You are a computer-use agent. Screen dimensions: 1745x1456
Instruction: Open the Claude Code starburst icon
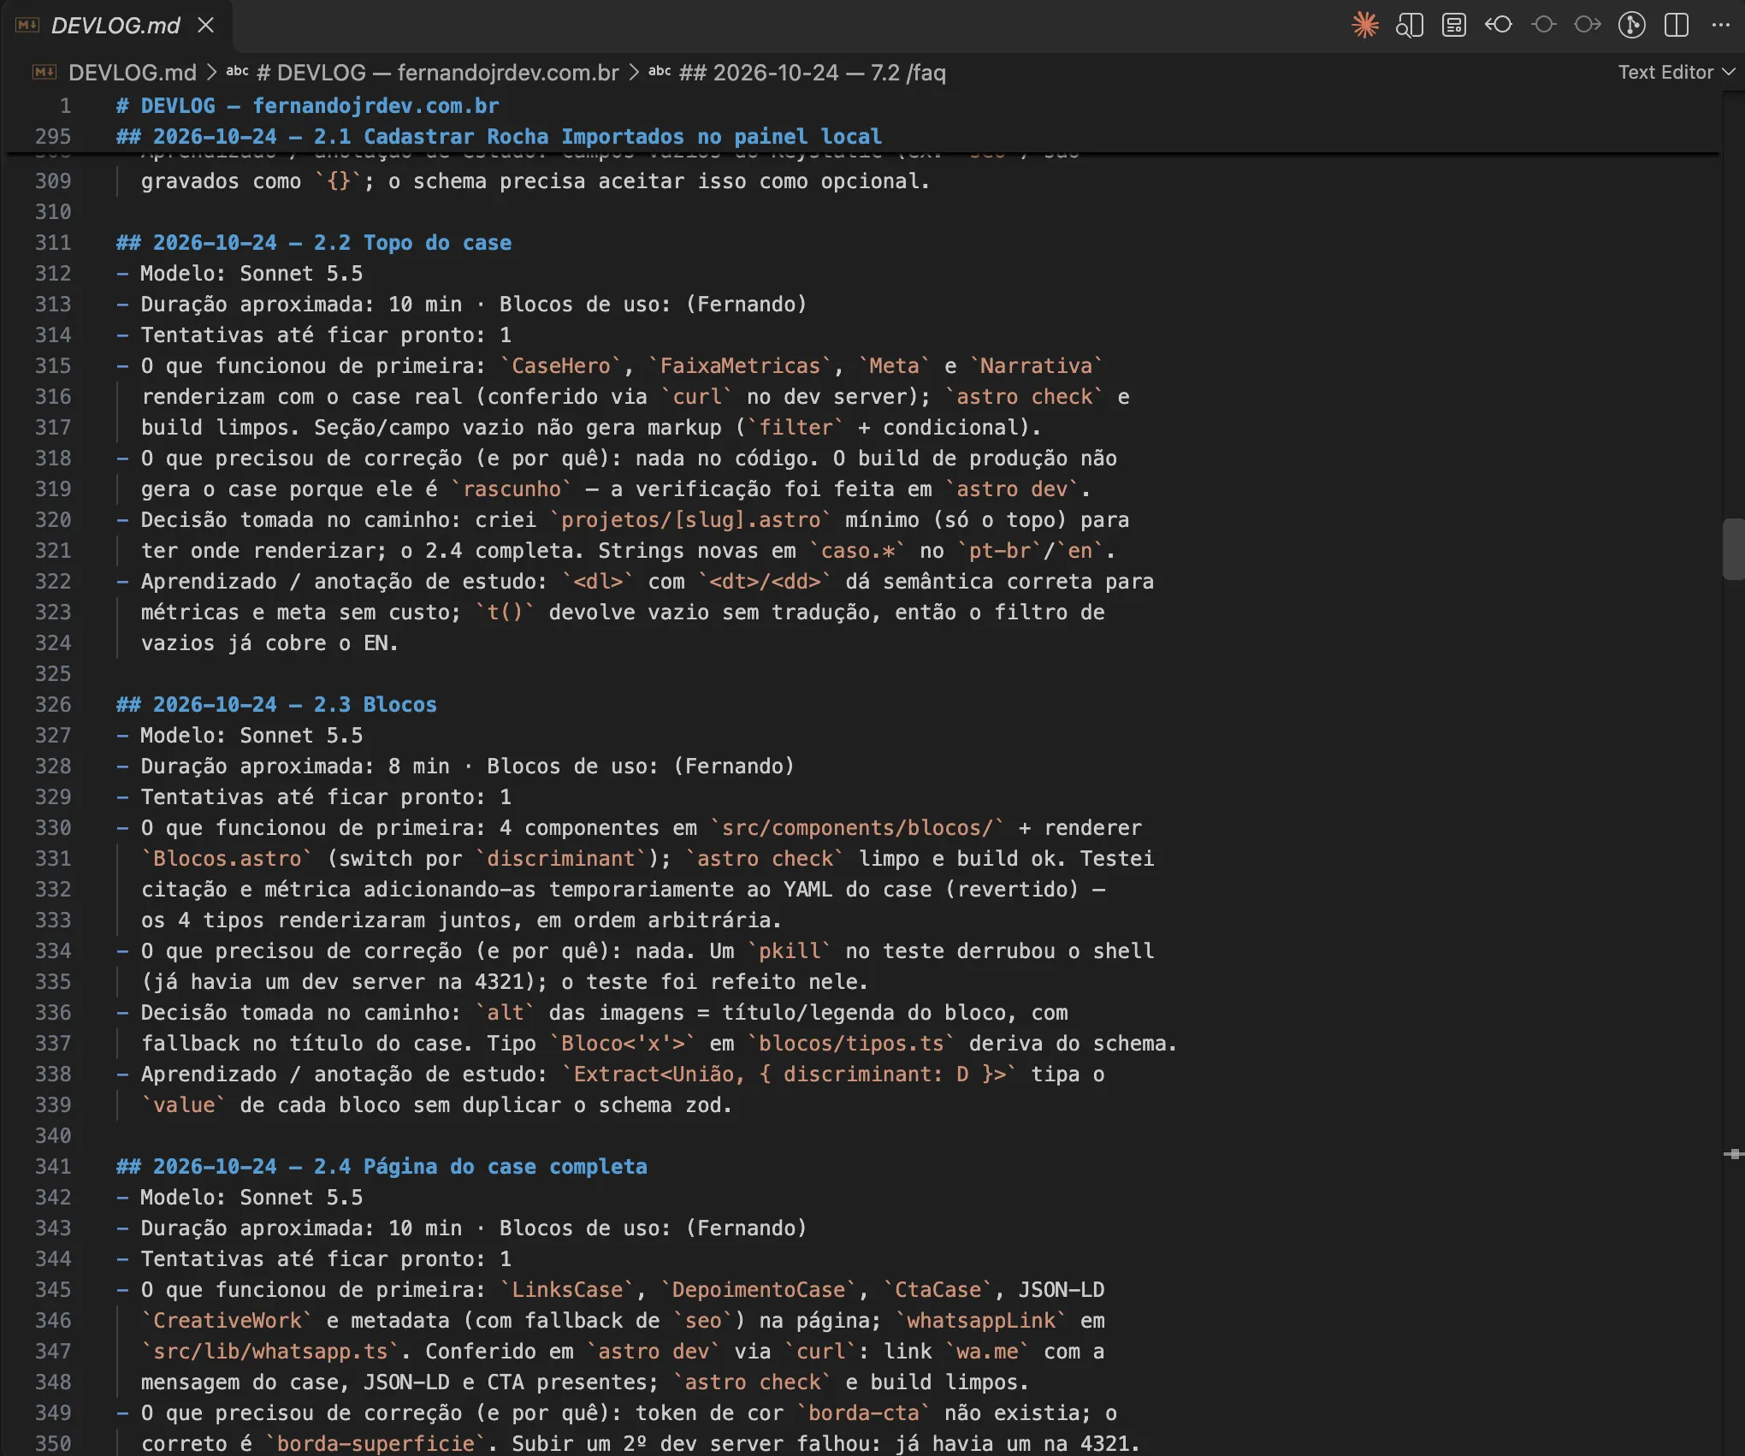coord(1365,25)
